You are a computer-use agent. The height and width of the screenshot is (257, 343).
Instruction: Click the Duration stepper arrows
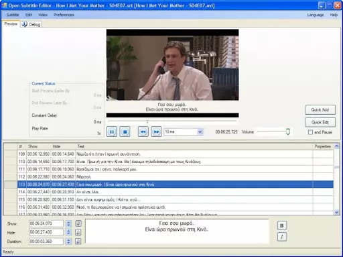coord(68,242)
